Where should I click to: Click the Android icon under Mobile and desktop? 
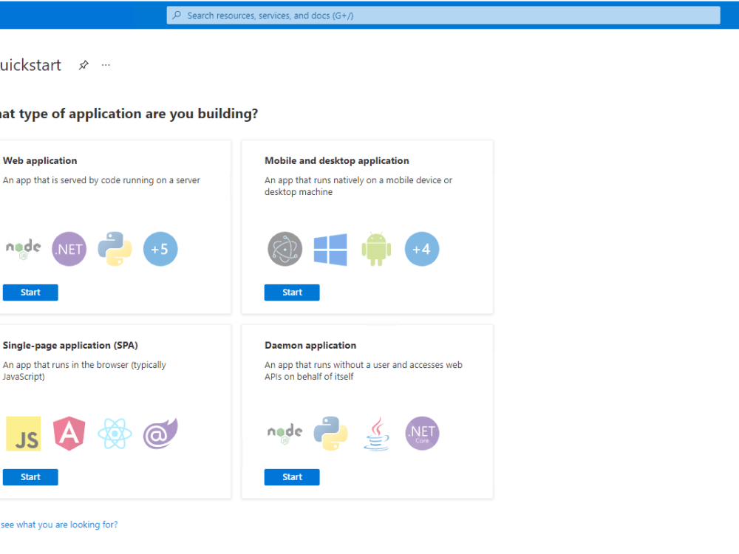click(x=376, y=249)
